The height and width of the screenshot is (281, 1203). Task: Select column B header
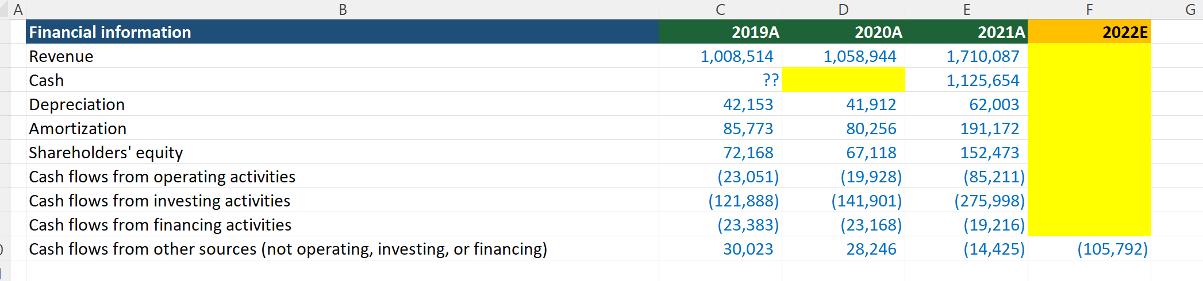tap(343, 9)
